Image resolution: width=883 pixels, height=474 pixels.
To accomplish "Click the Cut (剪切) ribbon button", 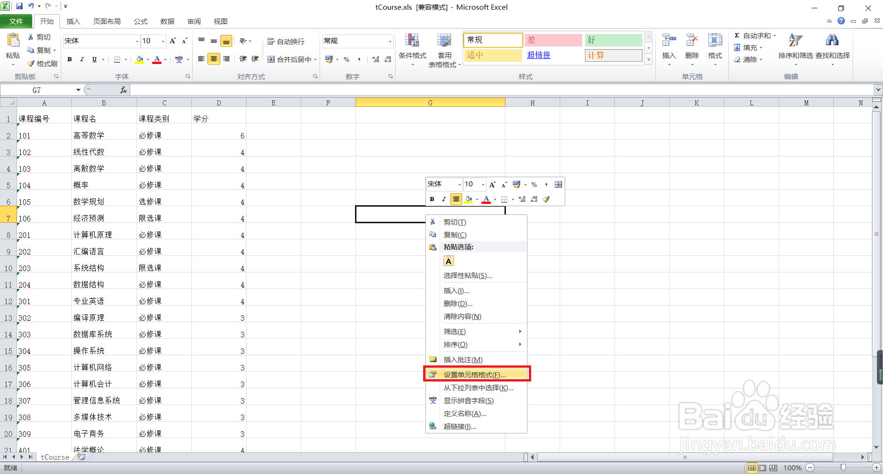I will pyautogui.click(x=40, y=37).
